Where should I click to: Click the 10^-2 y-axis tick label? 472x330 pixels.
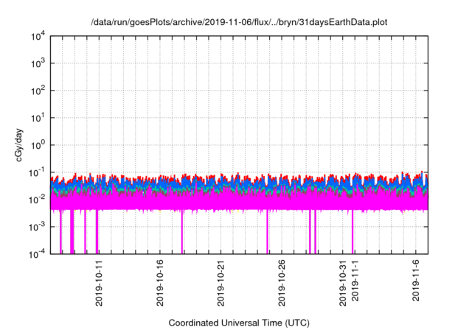[x=37, y=200]
